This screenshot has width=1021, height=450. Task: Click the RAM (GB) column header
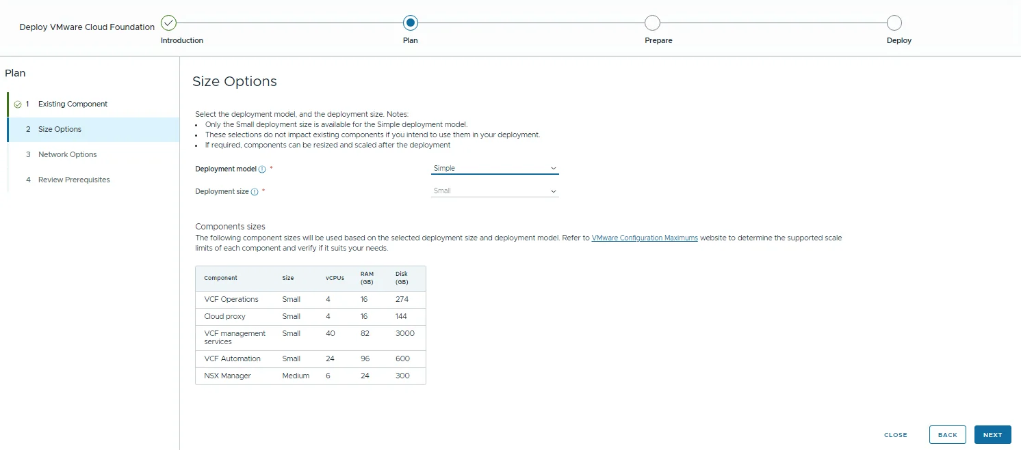(x=367, y=278)
